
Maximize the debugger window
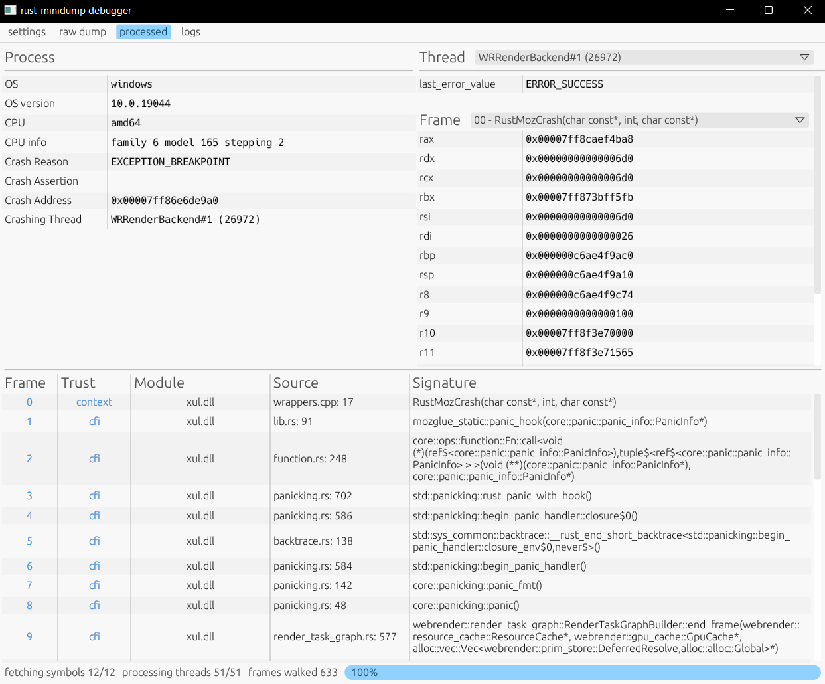click(769, 10)
